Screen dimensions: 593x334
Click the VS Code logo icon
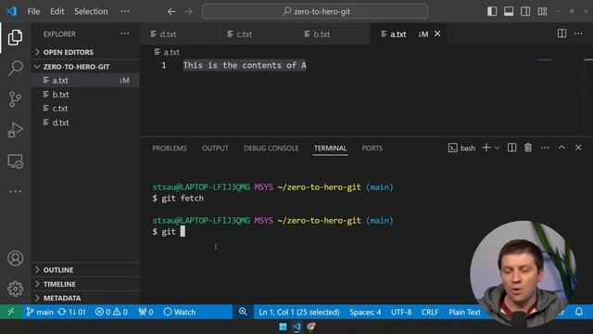11,11
